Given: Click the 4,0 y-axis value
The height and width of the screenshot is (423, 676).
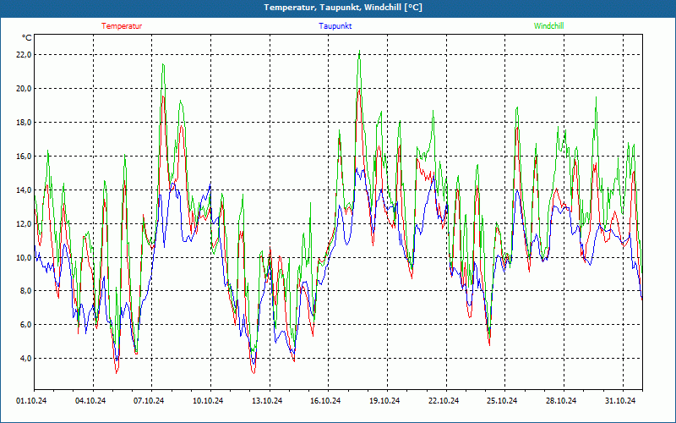Looking at the screenshot, I should click(x=25, y=358).
